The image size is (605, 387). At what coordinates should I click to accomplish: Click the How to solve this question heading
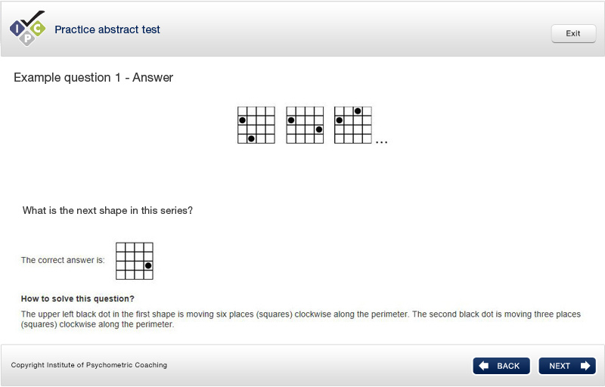click(78, 299)
